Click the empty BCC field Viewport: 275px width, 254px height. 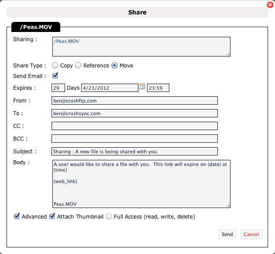click(135, 139)
